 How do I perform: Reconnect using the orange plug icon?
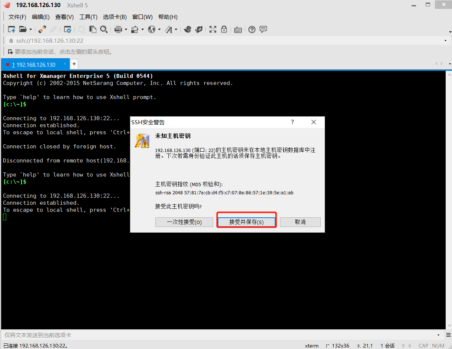[42, 29]
